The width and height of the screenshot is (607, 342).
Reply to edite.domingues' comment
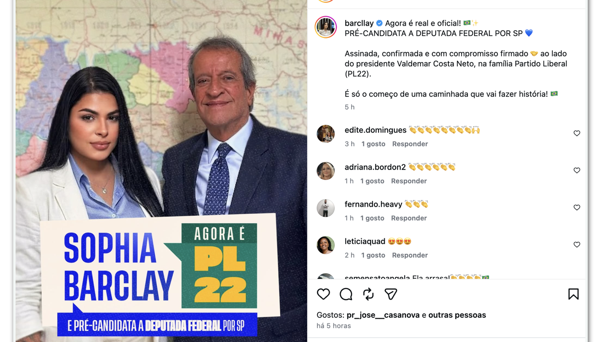point(410,144)
